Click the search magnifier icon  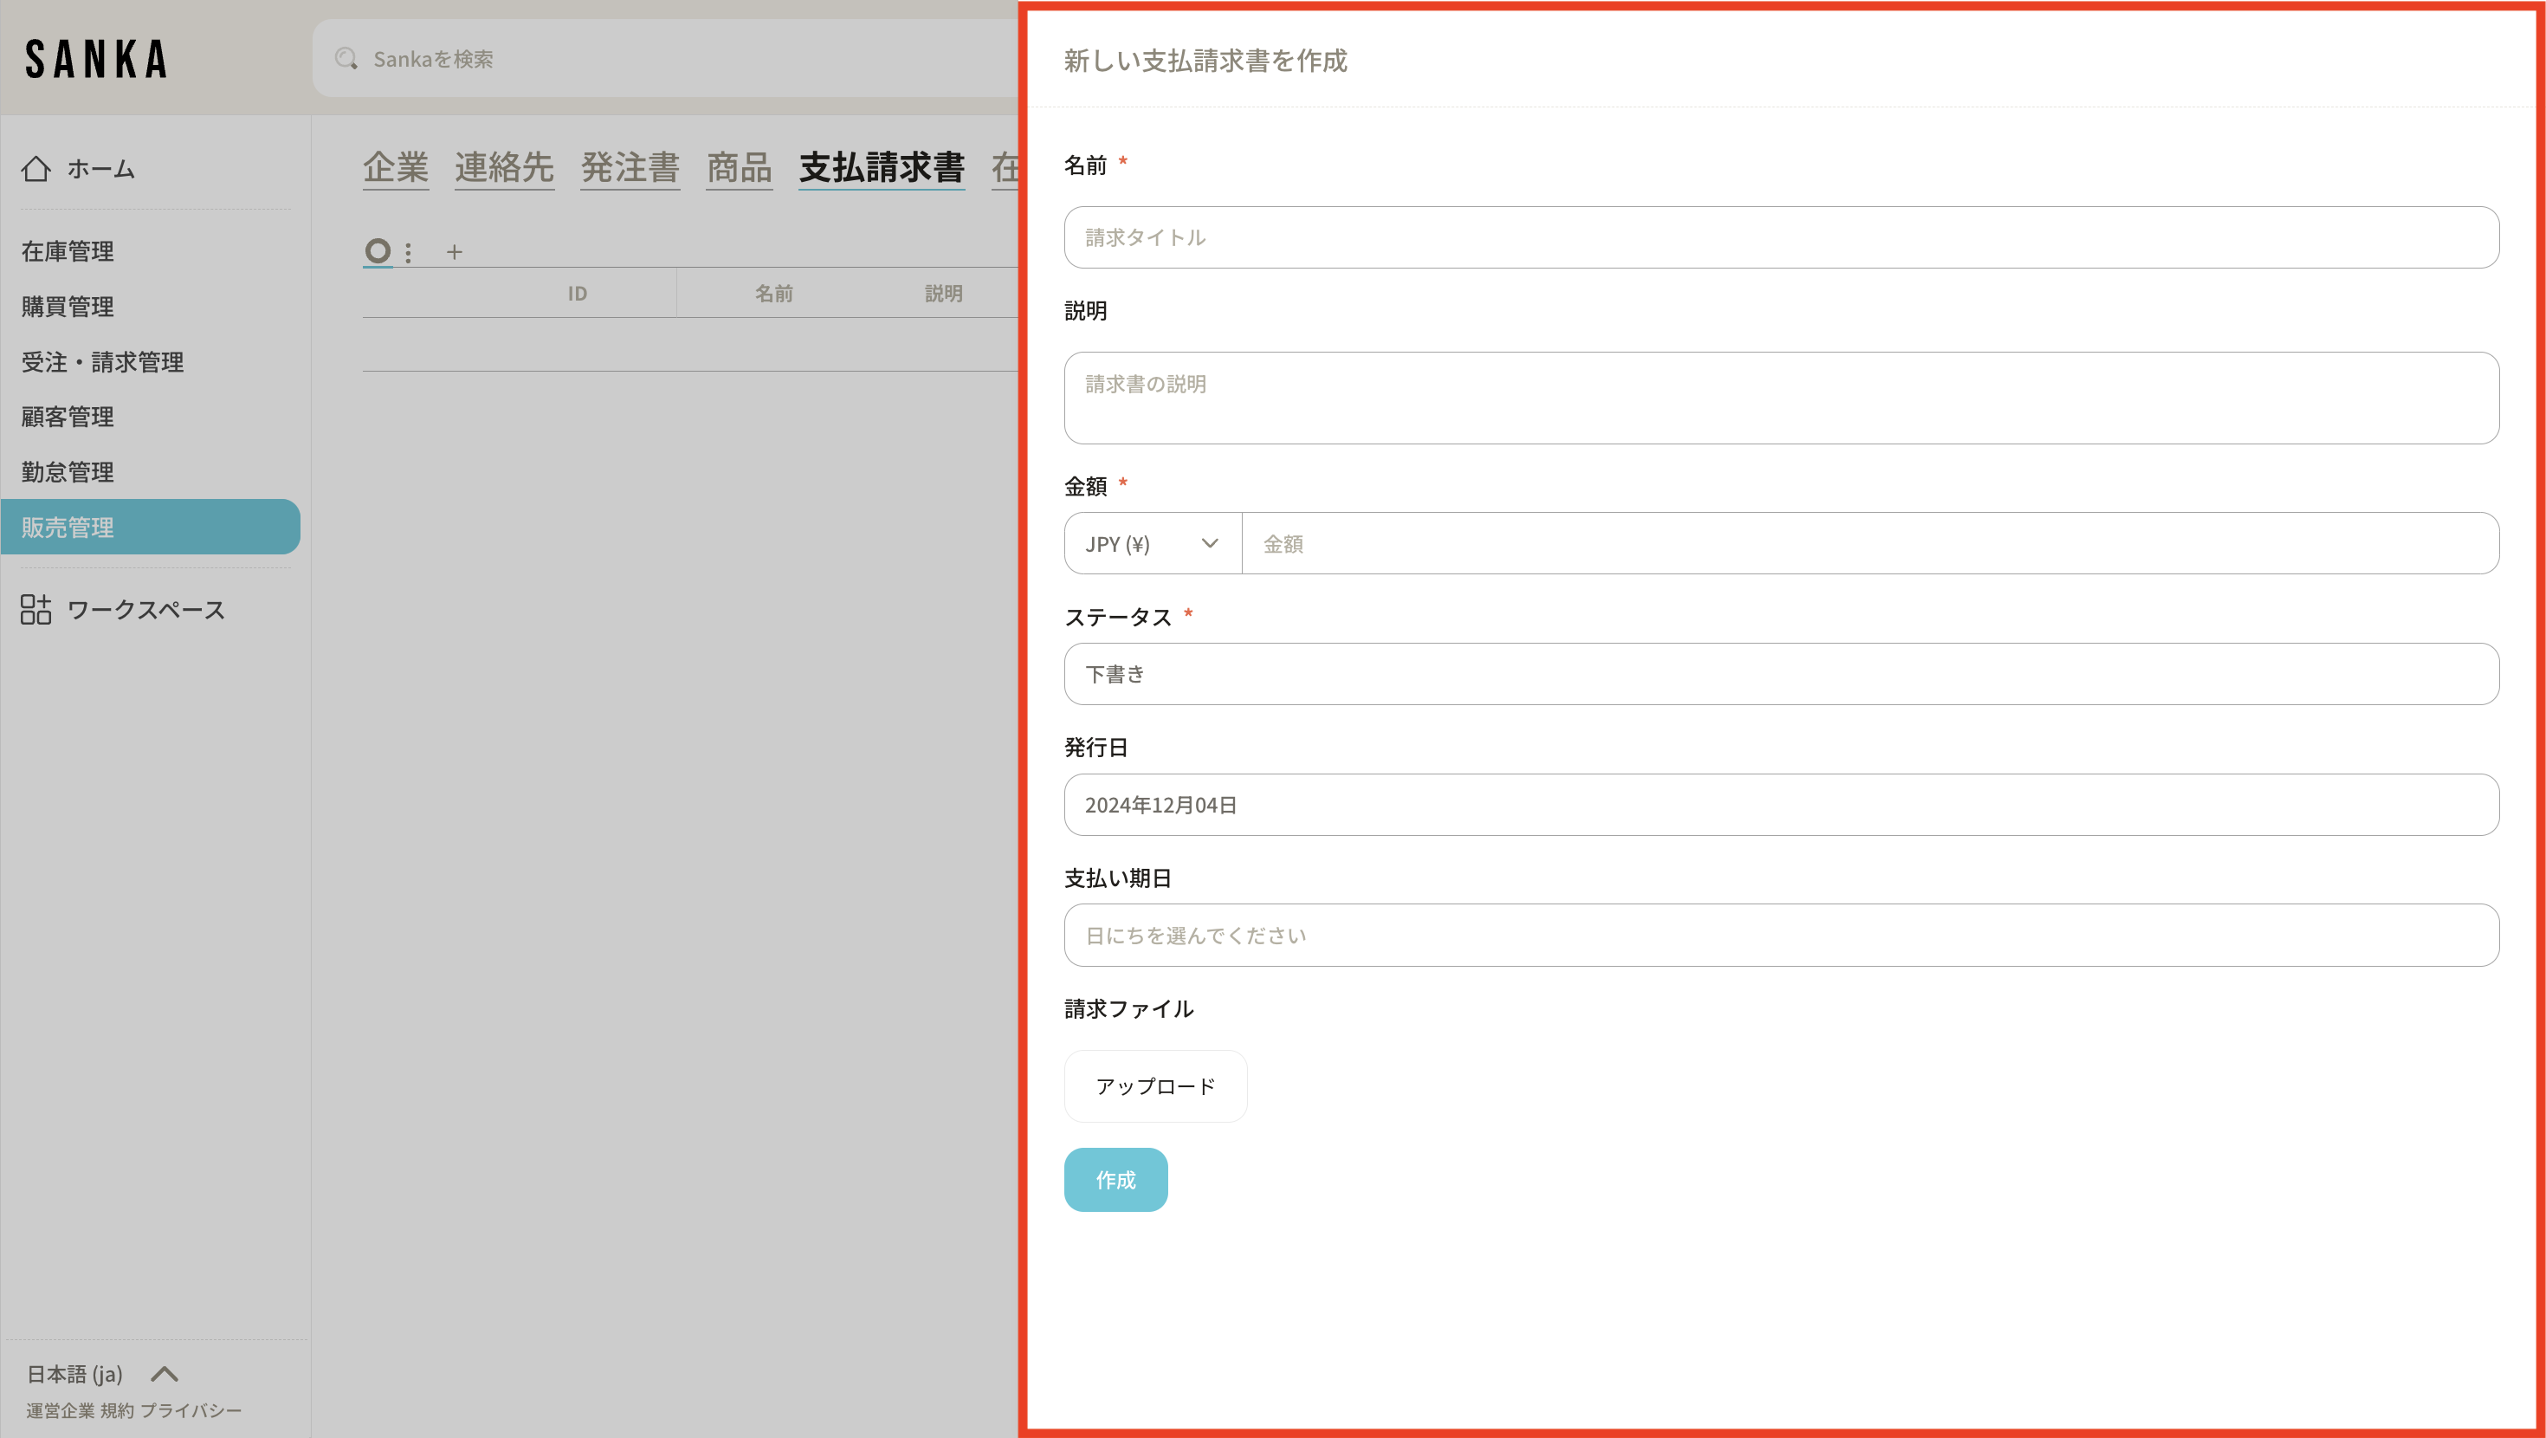[x=346, y=60]
